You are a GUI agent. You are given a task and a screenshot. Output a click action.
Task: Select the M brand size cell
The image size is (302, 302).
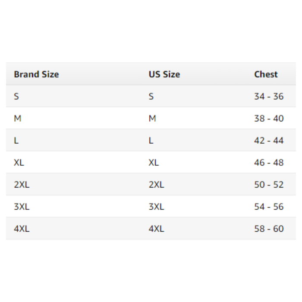click(x=17, y=118)
